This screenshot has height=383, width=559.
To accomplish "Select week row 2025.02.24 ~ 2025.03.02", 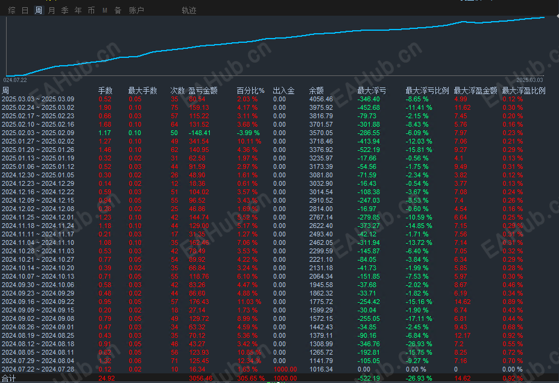I will (x=280, y=108).
